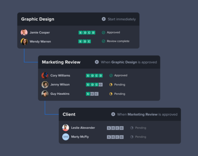Select Marty McFly's name
This screenshot has height=156, width=198.
80,137
